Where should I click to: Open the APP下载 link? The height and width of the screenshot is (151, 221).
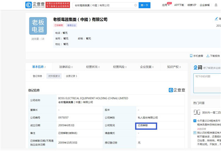point(179,5)
